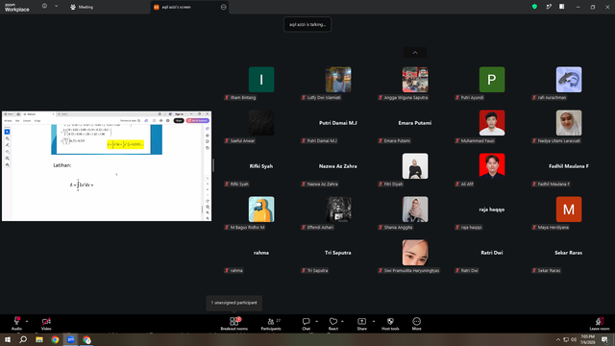Viewport: 615px width, 346px height.
Task: Click the Muhammad Fauzi participant photo
Action: point(492,123)
